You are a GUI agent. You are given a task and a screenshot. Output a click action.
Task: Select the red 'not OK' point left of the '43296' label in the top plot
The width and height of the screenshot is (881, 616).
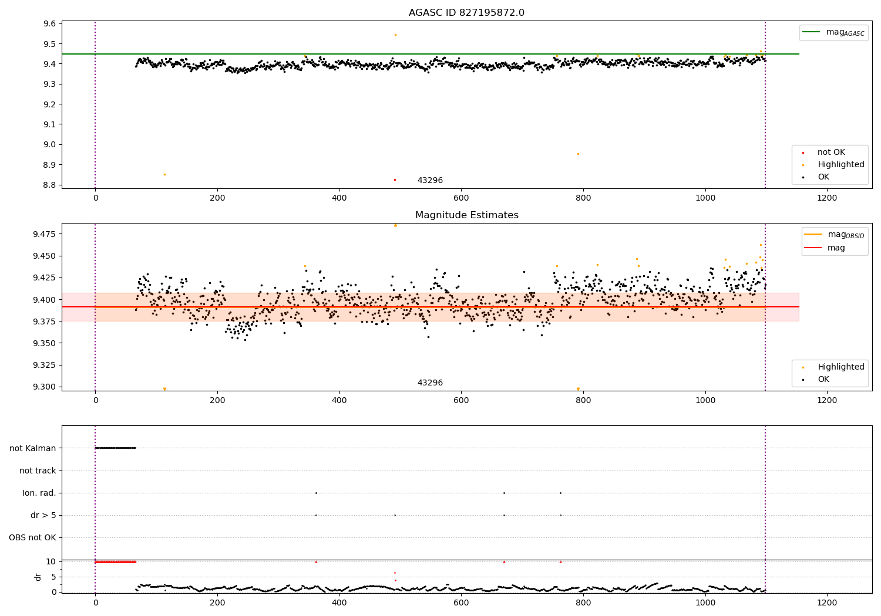point(395,180)
